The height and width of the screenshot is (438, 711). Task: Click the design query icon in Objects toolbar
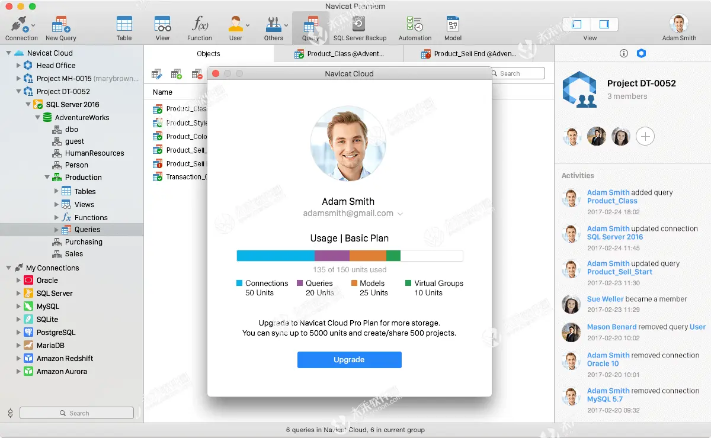click(x=157, y=74)
